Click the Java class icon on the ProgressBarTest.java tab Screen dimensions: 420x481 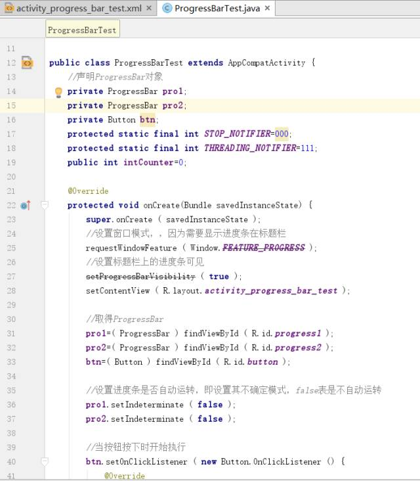coord(167,9)
